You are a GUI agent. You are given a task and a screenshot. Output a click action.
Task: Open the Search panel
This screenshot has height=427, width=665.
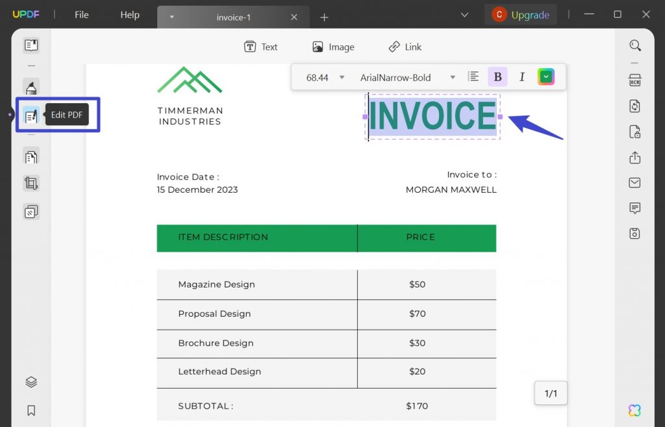(634, 45)
